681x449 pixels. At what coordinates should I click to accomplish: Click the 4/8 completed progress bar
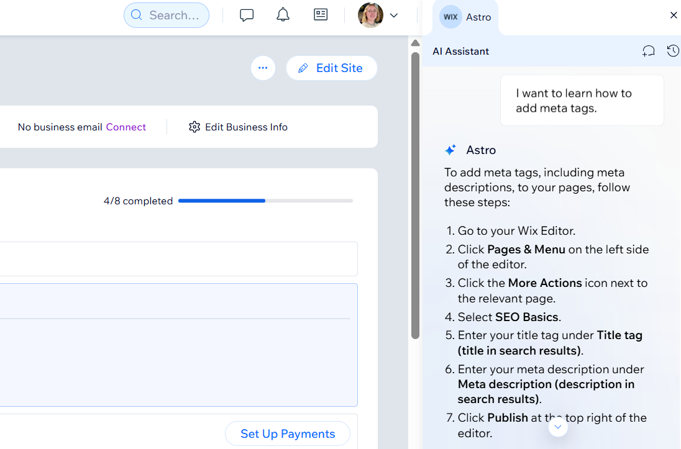265,201
